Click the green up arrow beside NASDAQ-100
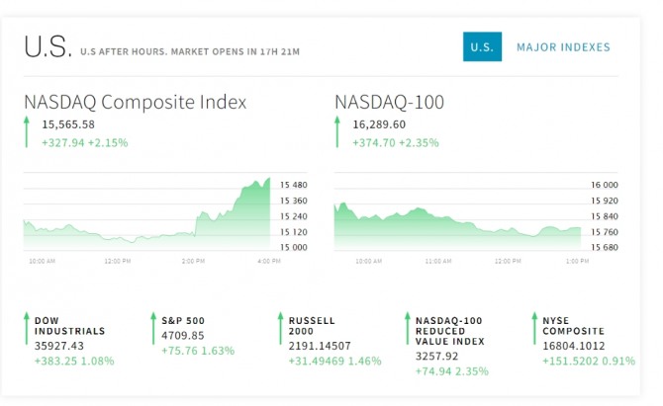The width and height of the screenshot is (663, 406). pos(337,131)
